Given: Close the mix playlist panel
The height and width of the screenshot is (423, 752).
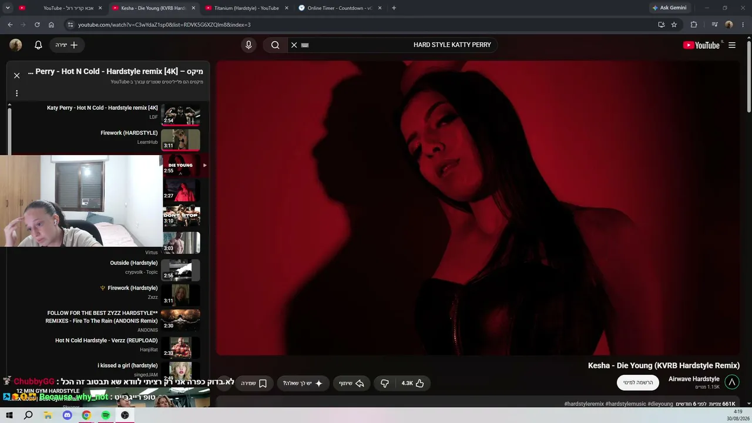Looking at the screenshot, I should tap(16, 75).
